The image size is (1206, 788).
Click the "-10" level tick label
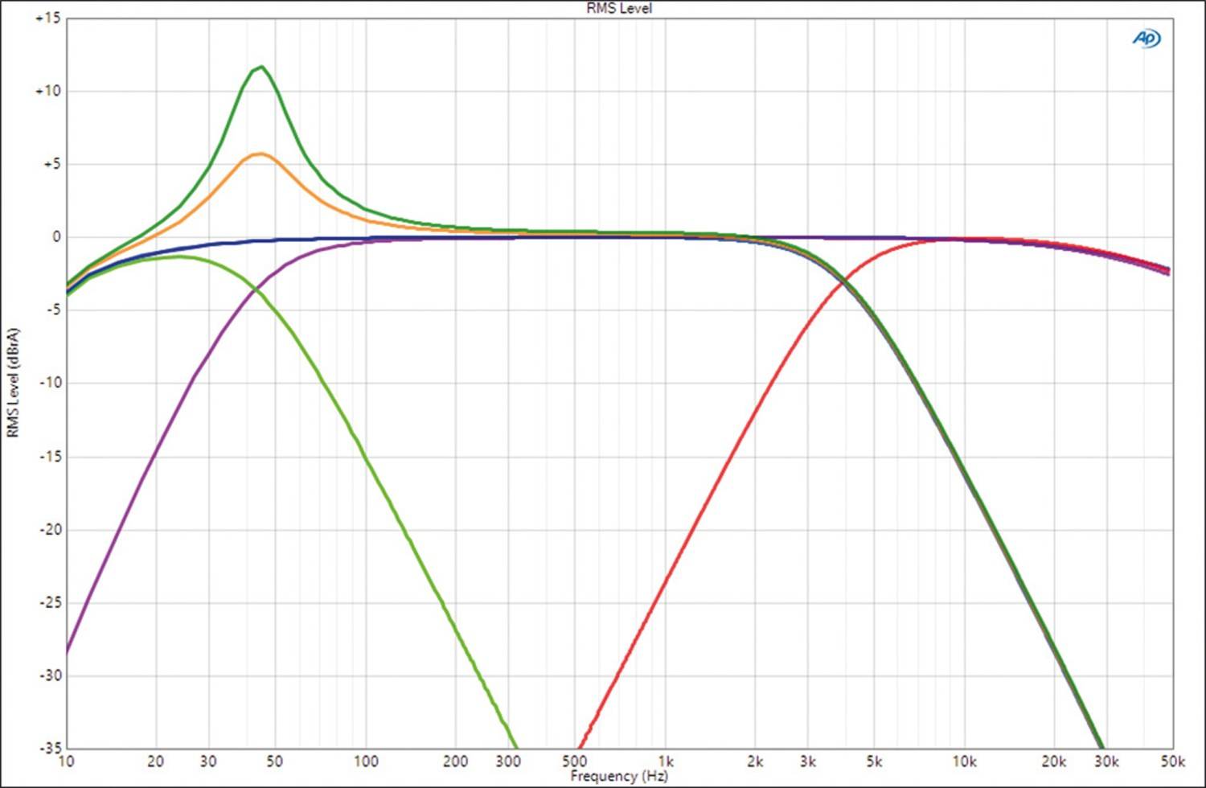click(x=49, y=383)
